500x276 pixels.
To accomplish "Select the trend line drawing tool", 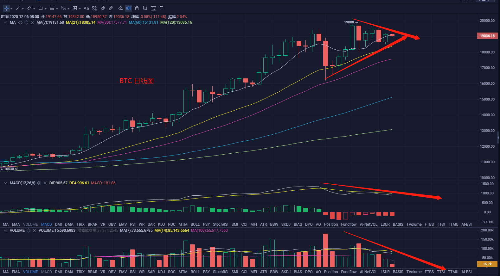I will pyautogui.click(x=18, y=8).
